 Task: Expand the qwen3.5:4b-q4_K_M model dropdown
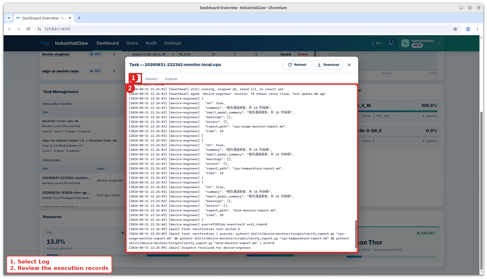[x=153, y=54]
